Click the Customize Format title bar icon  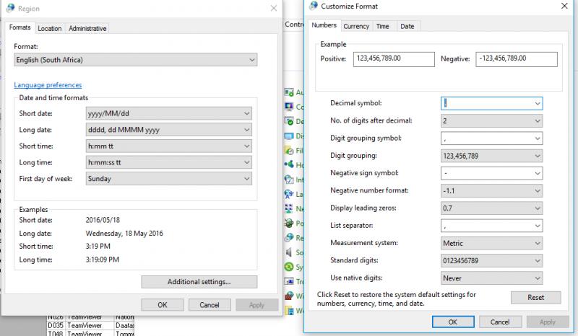tap(312, 6)
